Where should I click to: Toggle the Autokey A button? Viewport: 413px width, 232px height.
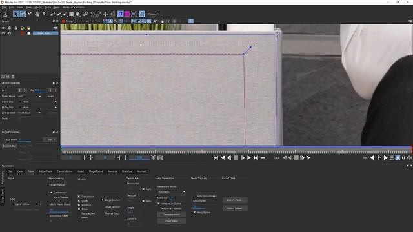(398, 157)
